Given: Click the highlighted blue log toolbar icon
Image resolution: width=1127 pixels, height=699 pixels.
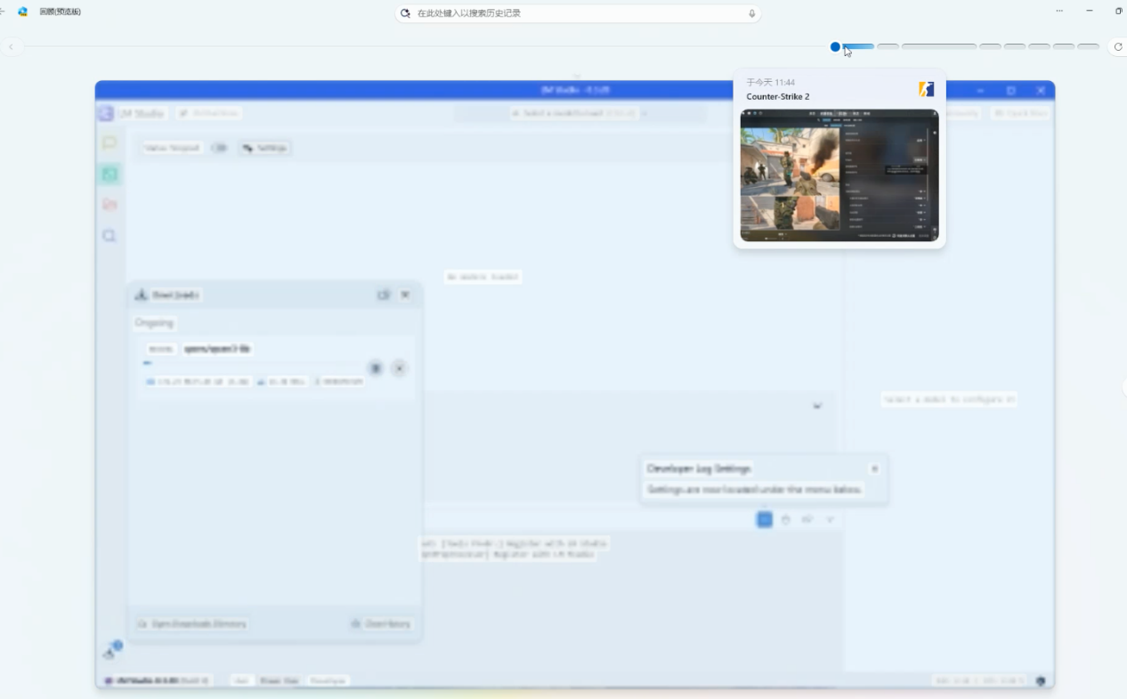Looking at the screenshot, I should 765,519.
